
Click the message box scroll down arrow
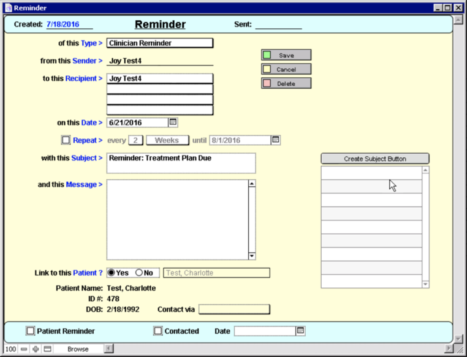click(x=252, y=256)
